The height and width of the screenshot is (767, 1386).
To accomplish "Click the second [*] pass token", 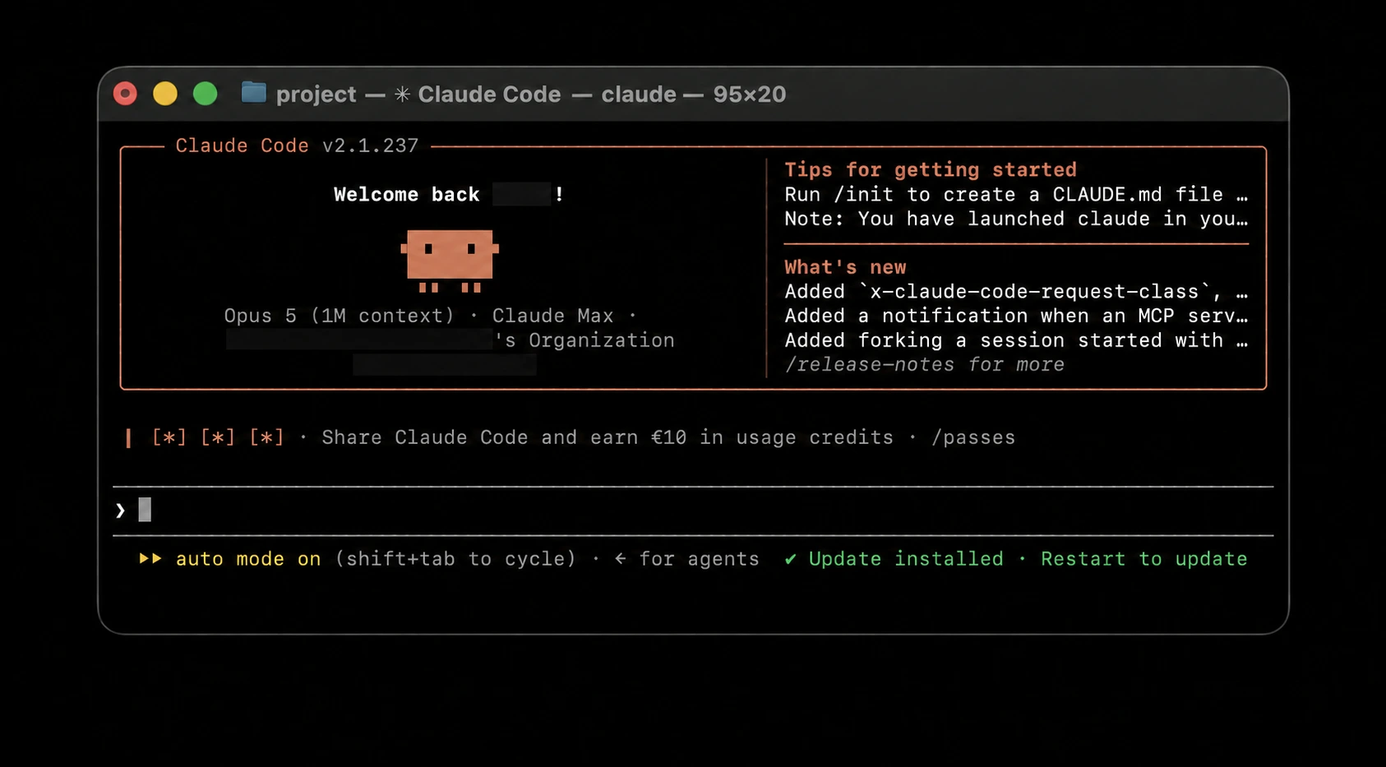I will pos(218,437).
